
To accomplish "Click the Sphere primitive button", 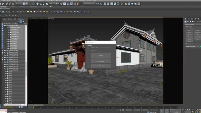I will (x=189, y=33).
